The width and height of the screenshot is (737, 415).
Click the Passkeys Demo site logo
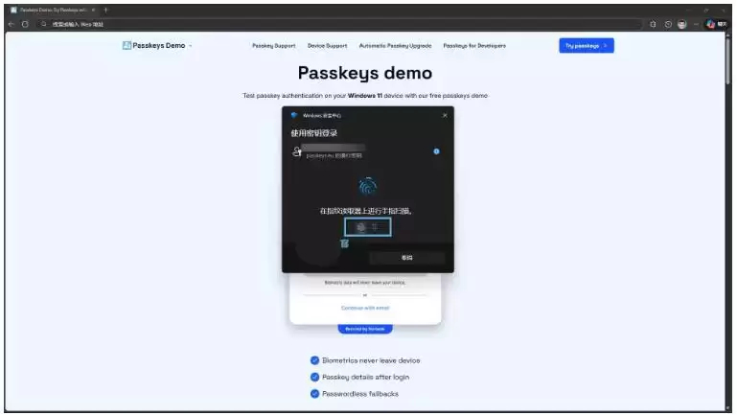tap(153, 46)
